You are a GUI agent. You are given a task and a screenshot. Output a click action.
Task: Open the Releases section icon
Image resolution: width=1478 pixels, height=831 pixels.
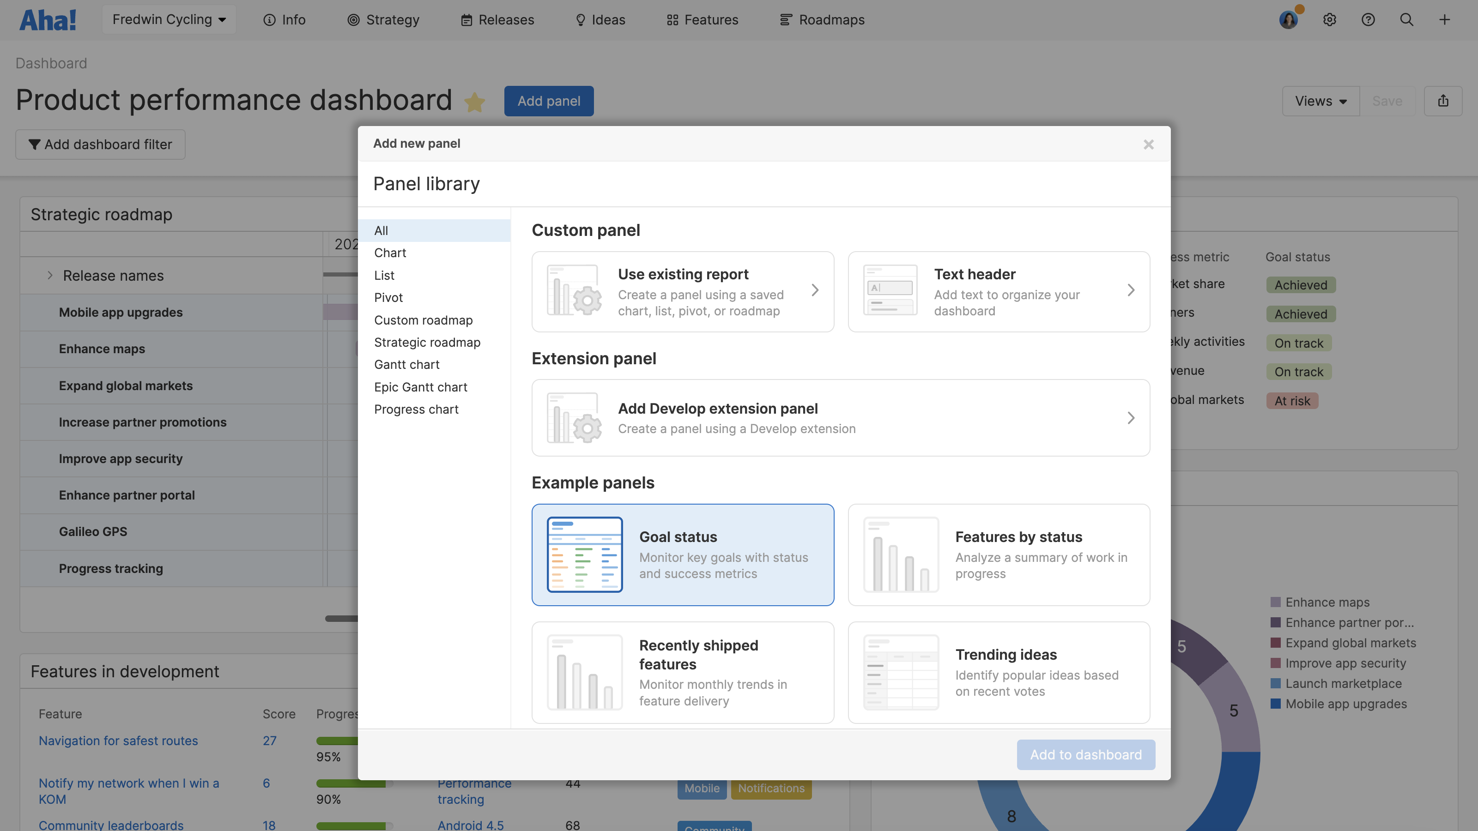pyautogui.click(x=466, y=19)
